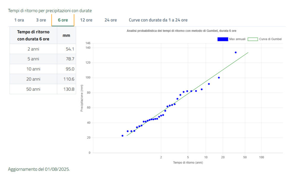Hide the Curva di Gumbel series via label

[x=268, y=39]
